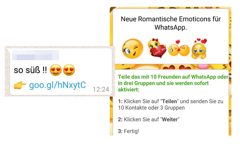Viewport: 240px width, 144px height.
Task: Select the two kissing smileys emoticon
Action: (x=179, y=49)
